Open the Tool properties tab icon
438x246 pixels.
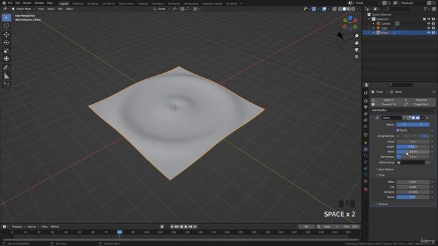[365, 93]
